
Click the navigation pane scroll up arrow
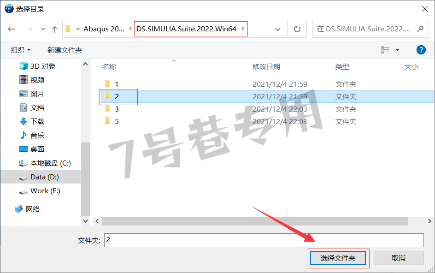pyautogui.click(x=85, y=64)
